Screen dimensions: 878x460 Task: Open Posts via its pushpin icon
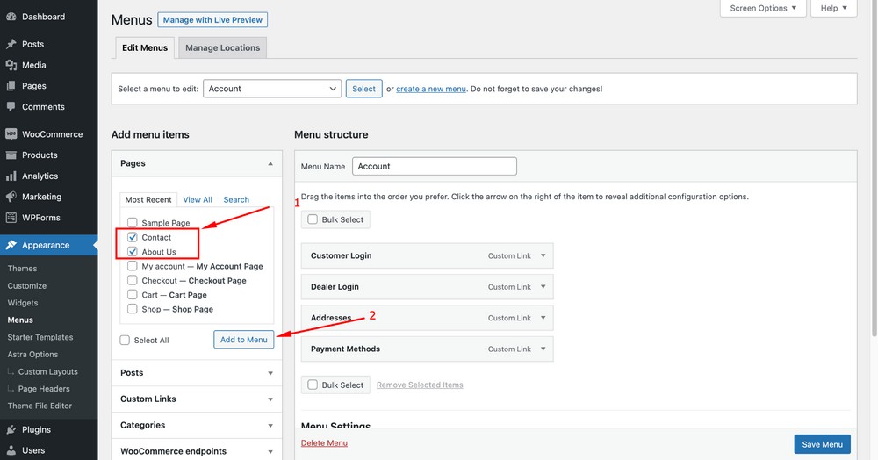pyautogui.click(x=11, y=44)
